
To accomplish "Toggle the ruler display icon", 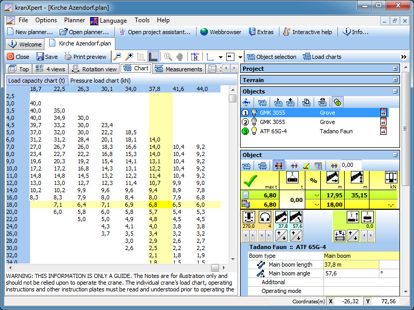I will click(x=153, y=57).
